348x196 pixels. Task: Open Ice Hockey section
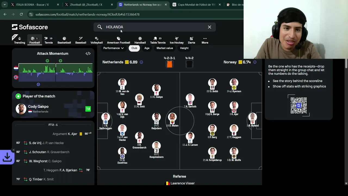tap(177, 40)
